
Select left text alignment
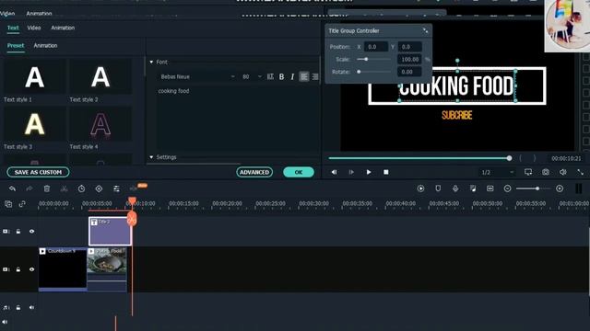[x=303, y=76]
